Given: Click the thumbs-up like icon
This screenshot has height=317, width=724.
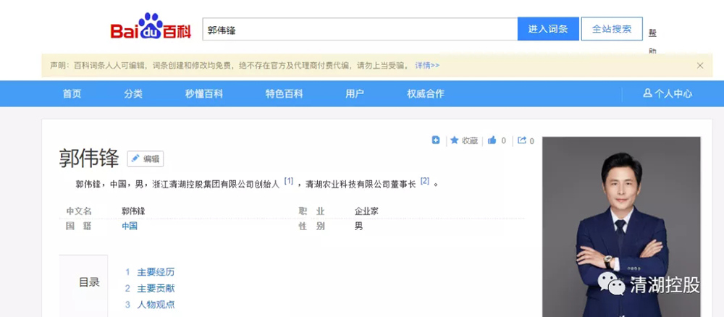Looking at the screenshot, I should point(492,140).
